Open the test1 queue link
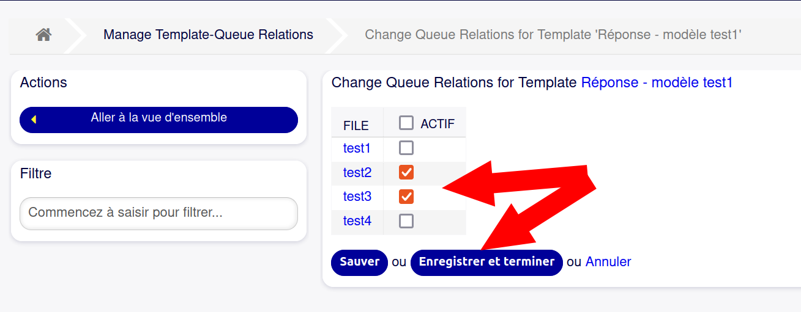 [x=357, y=148]
